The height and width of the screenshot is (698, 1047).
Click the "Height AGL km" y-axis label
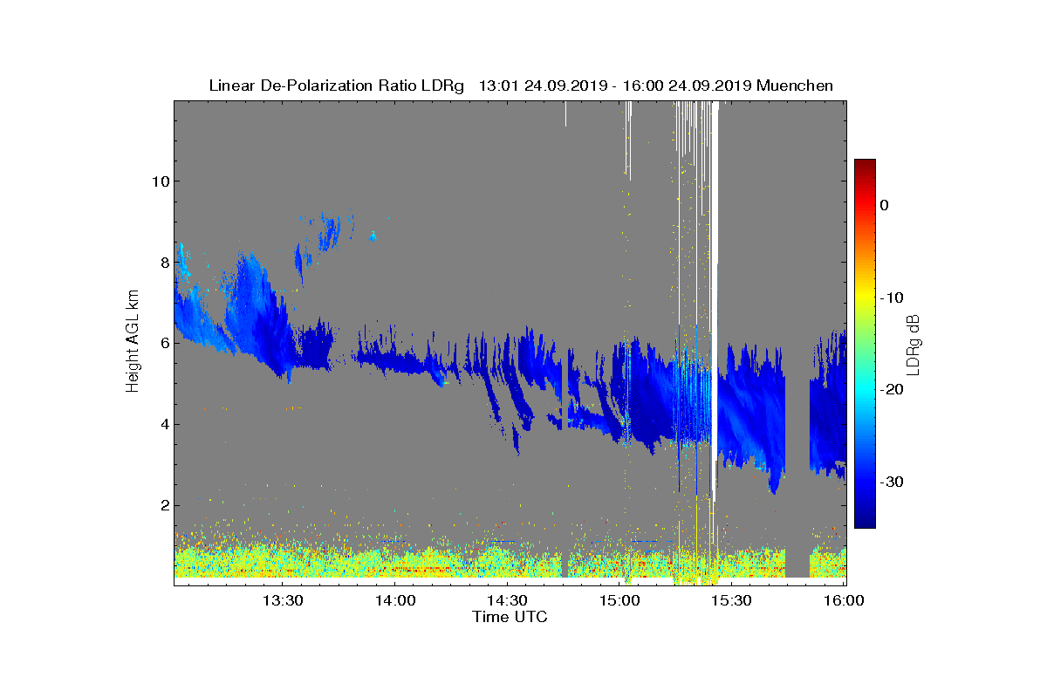pyautogui.click(x=133, y=341)
